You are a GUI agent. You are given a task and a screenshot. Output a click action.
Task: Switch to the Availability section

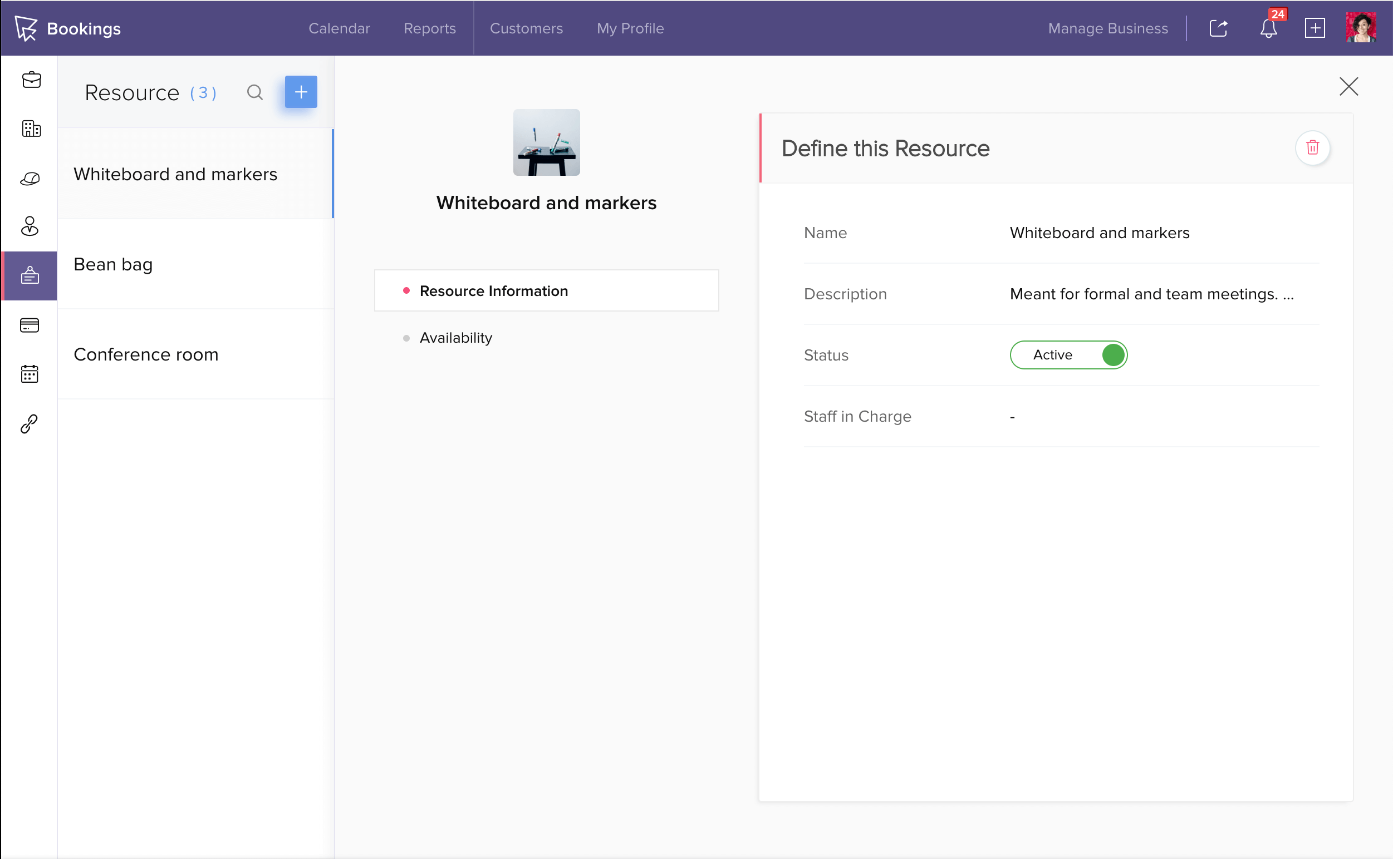[x=455, y=338]
